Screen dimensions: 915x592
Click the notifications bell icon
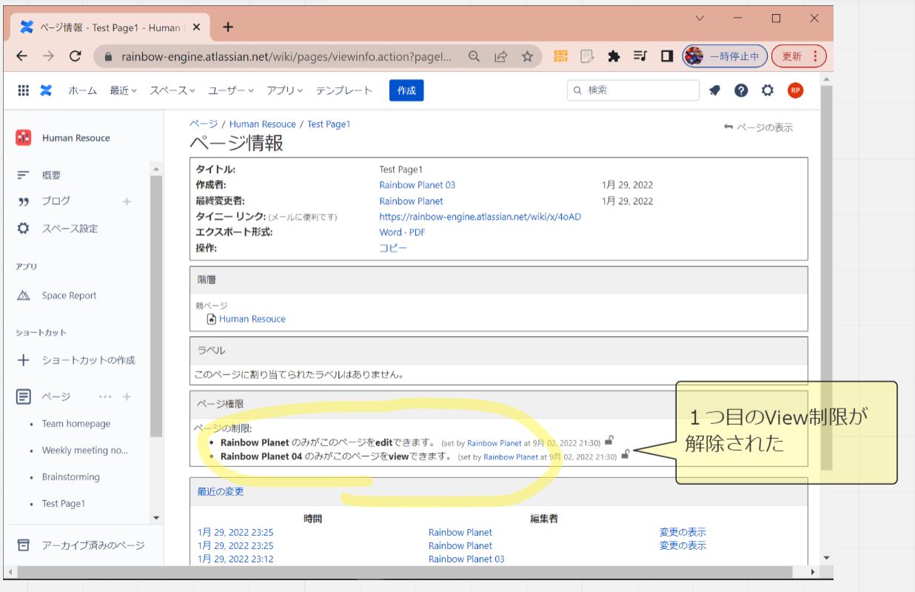point(714,90)
